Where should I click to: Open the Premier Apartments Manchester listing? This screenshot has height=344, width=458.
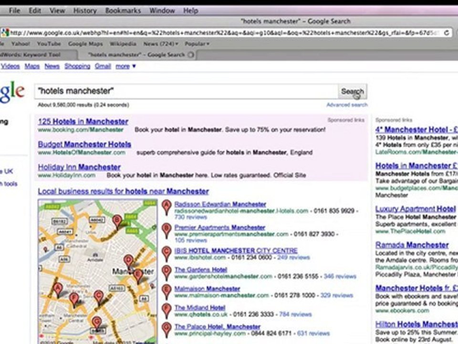(x=219, y=227)
